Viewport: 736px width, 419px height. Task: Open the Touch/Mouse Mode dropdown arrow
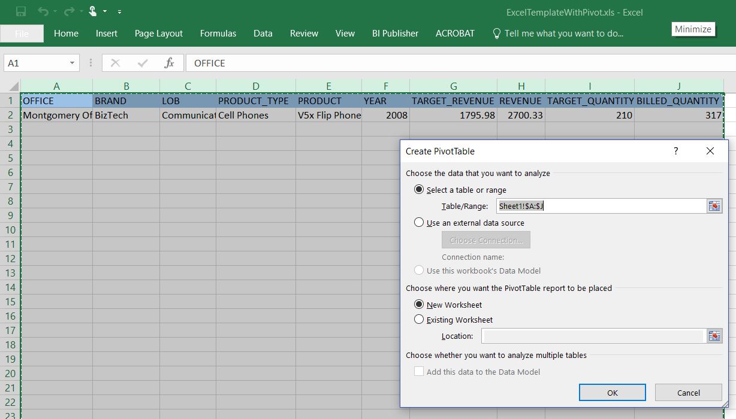(105, 11)
